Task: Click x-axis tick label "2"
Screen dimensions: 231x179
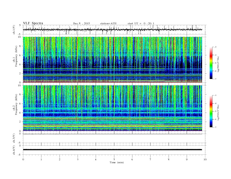Action: point(60,159)
